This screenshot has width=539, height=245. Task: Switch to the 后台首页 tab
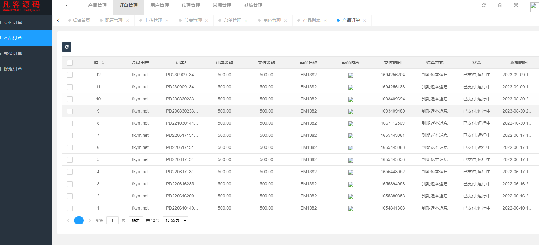pos(81,20)
